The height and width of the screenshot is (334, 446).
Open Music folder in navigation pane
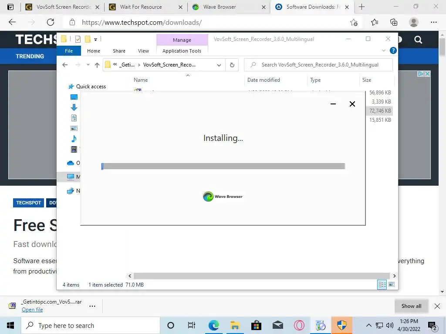(x=74, y=139)
